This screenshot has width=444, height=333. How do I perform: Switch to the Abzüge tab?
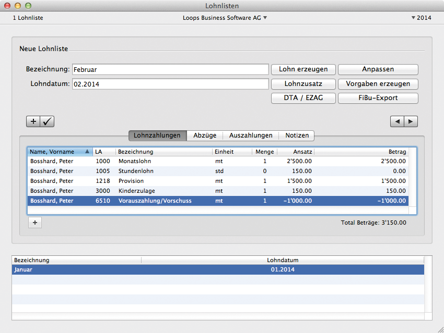click(x=205, y=135)
